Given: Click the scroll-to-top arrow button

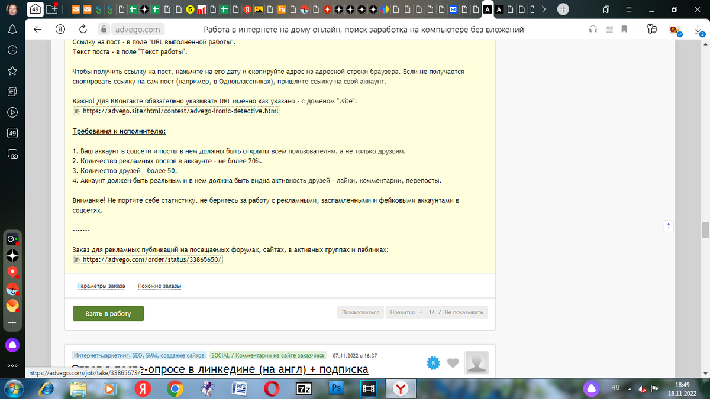Looking at the screenshot, I should (x=669, y=226).
